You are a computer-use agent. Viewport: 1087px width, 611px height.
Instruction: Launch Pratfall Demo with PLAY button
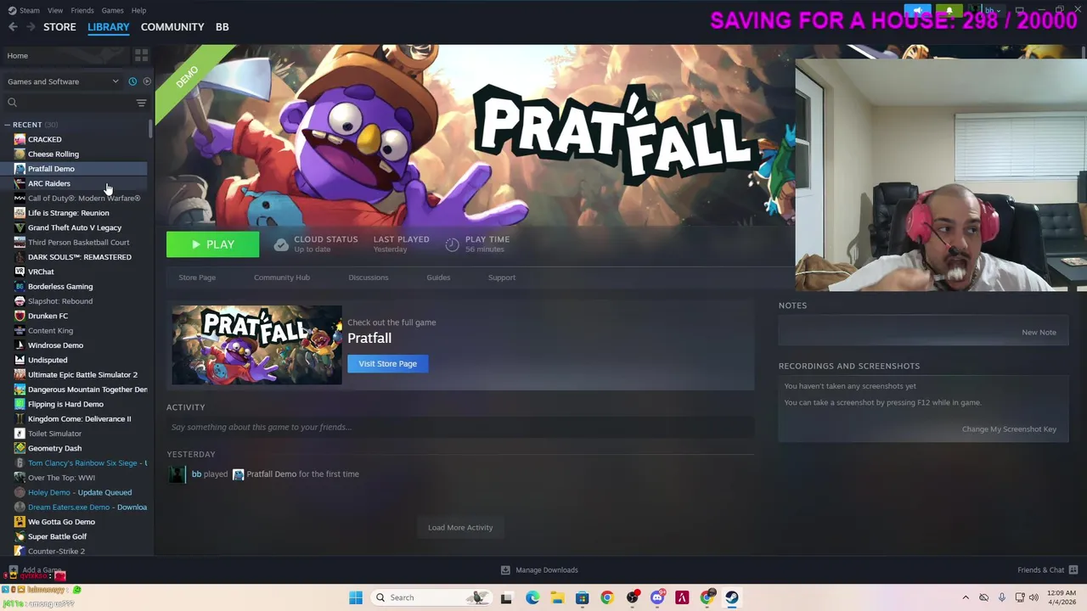(x=212, y=244)
